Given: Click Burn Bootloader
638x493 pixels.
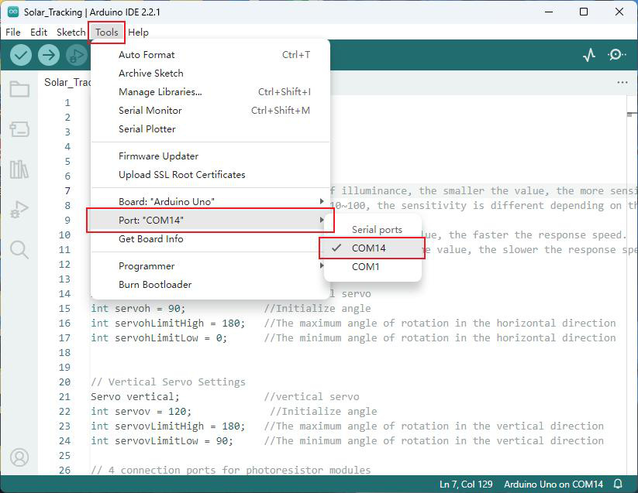Looking at the screenshot, I should (210, 285).
